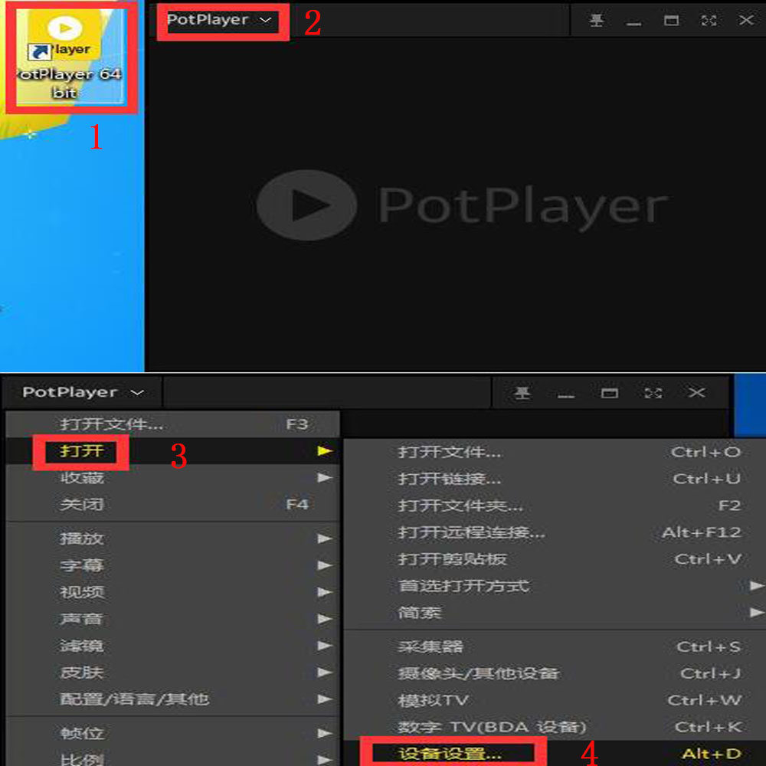
Task: Choose 打开远程连接... from the submenu
Action: point(555,532)
